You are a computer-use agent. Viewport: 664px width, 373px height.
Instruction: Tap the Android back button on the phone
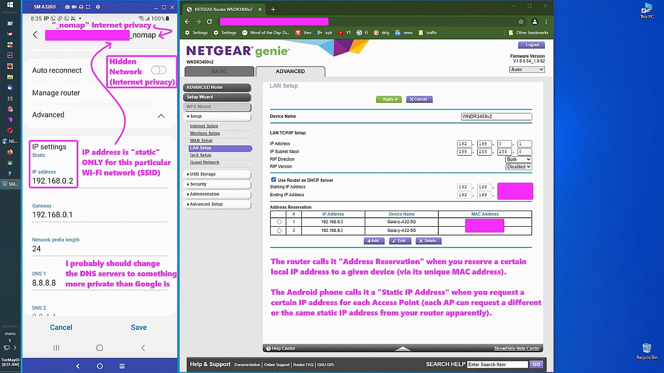point(143,348)
